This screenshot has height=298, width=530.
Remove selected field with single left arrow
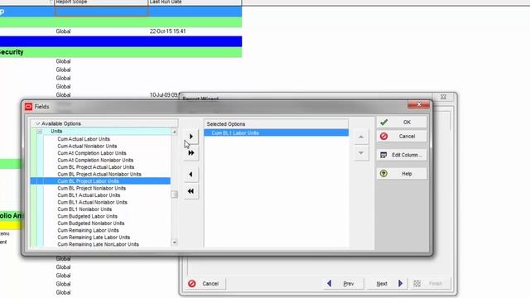point(191,175)
